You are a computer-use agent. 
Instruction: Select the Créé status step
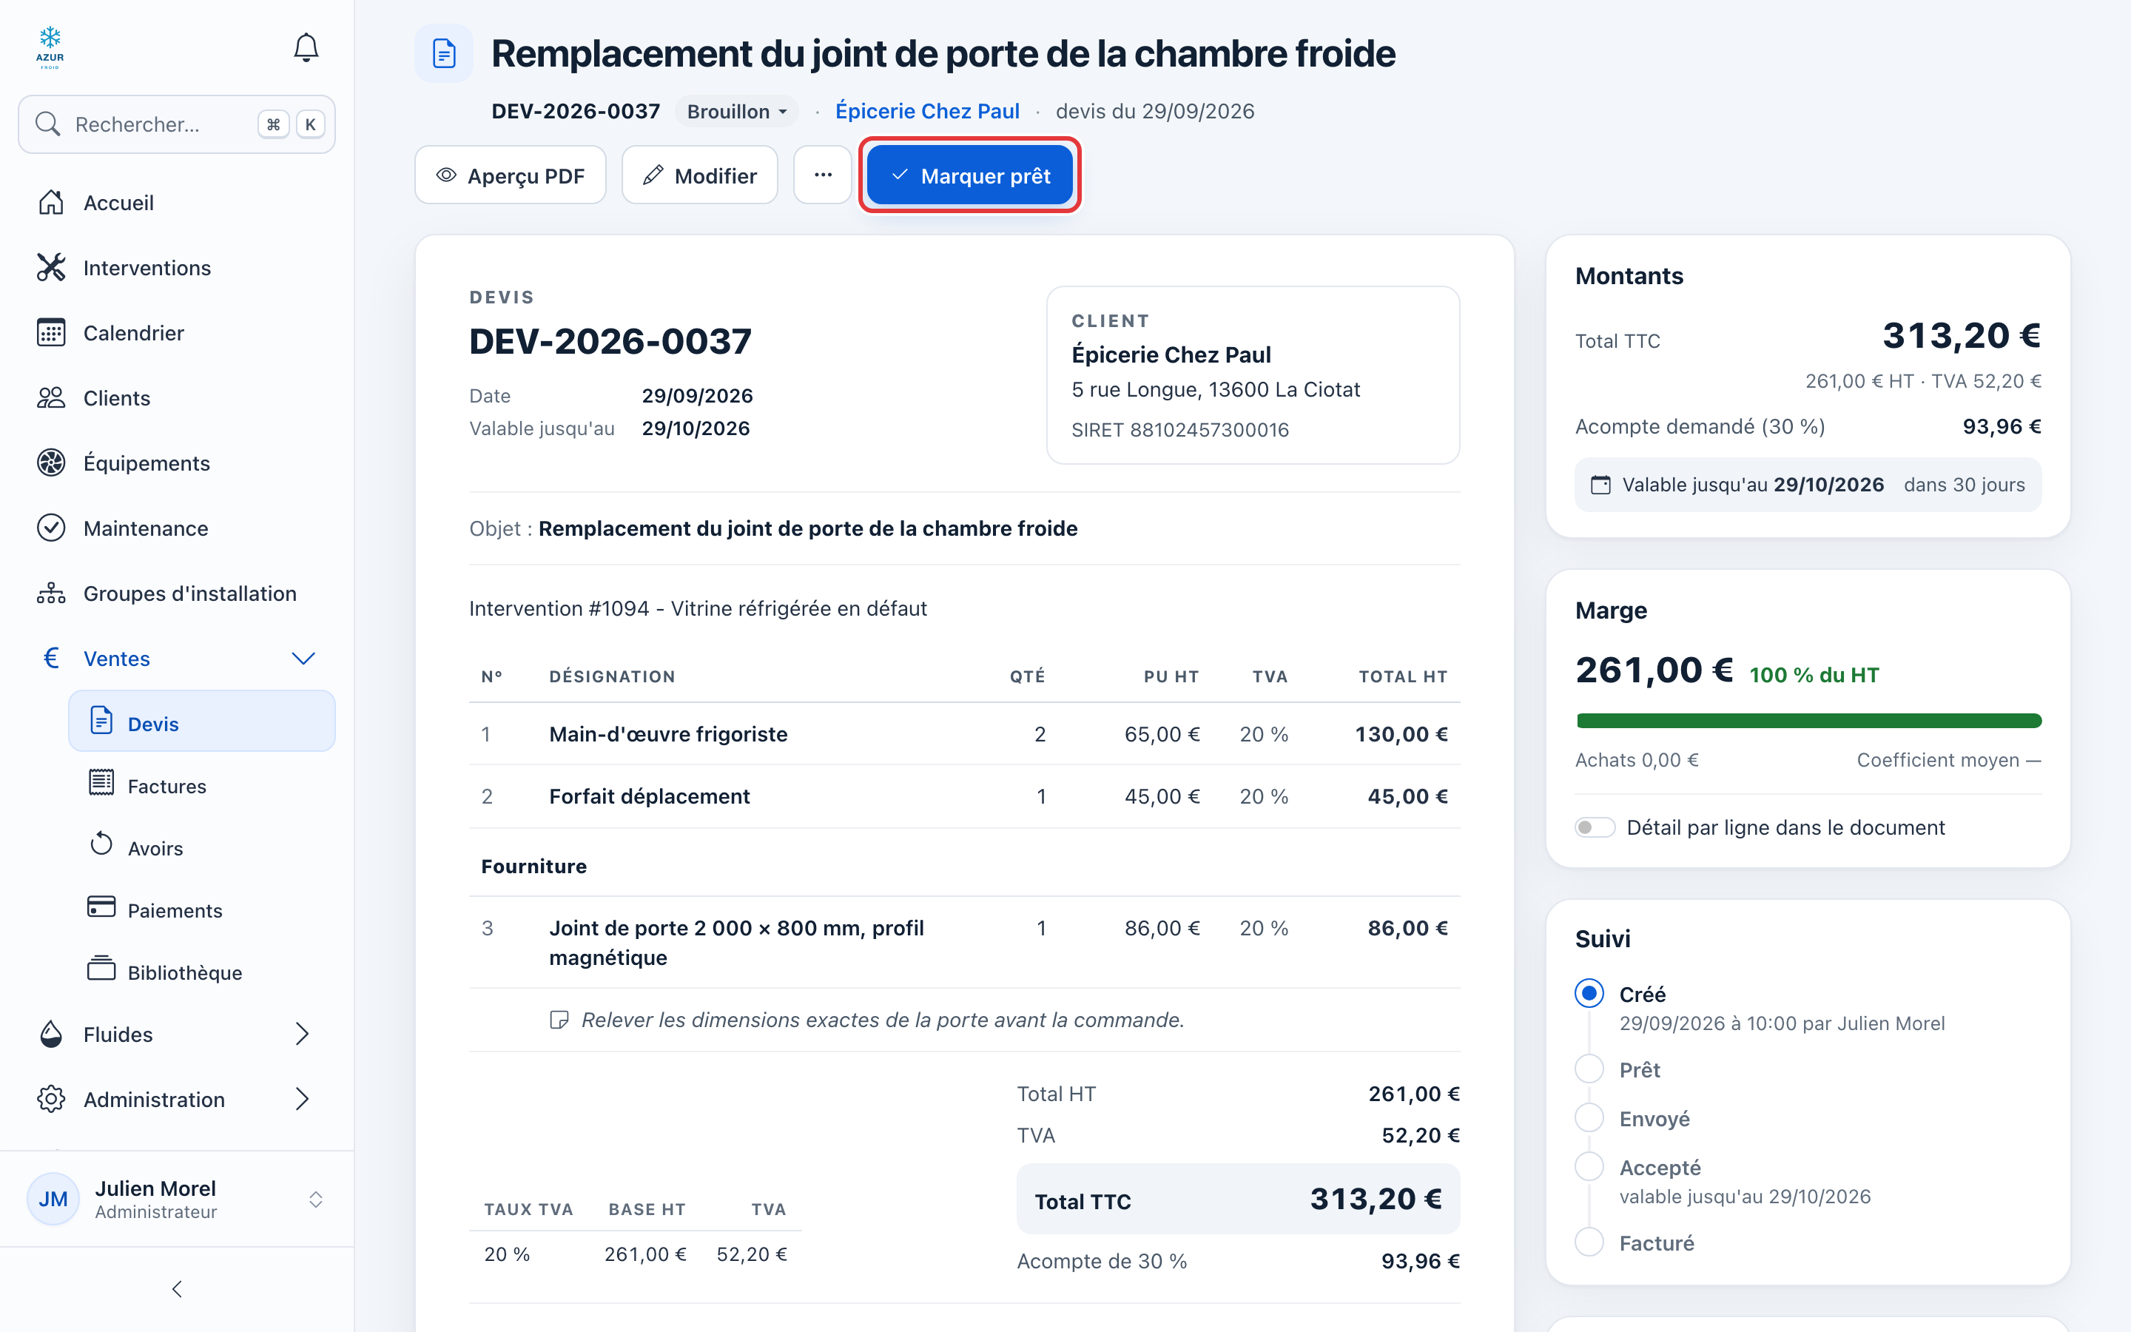click(x=1589, y=994)
